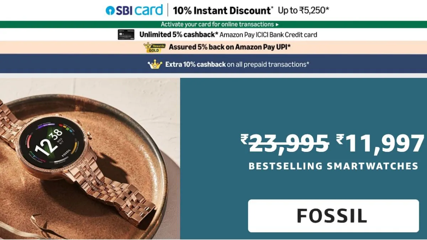Open Unlimited 5% cashback ICICI offer banner
This screenshot has width=427, height=240.
click(213, 34)
